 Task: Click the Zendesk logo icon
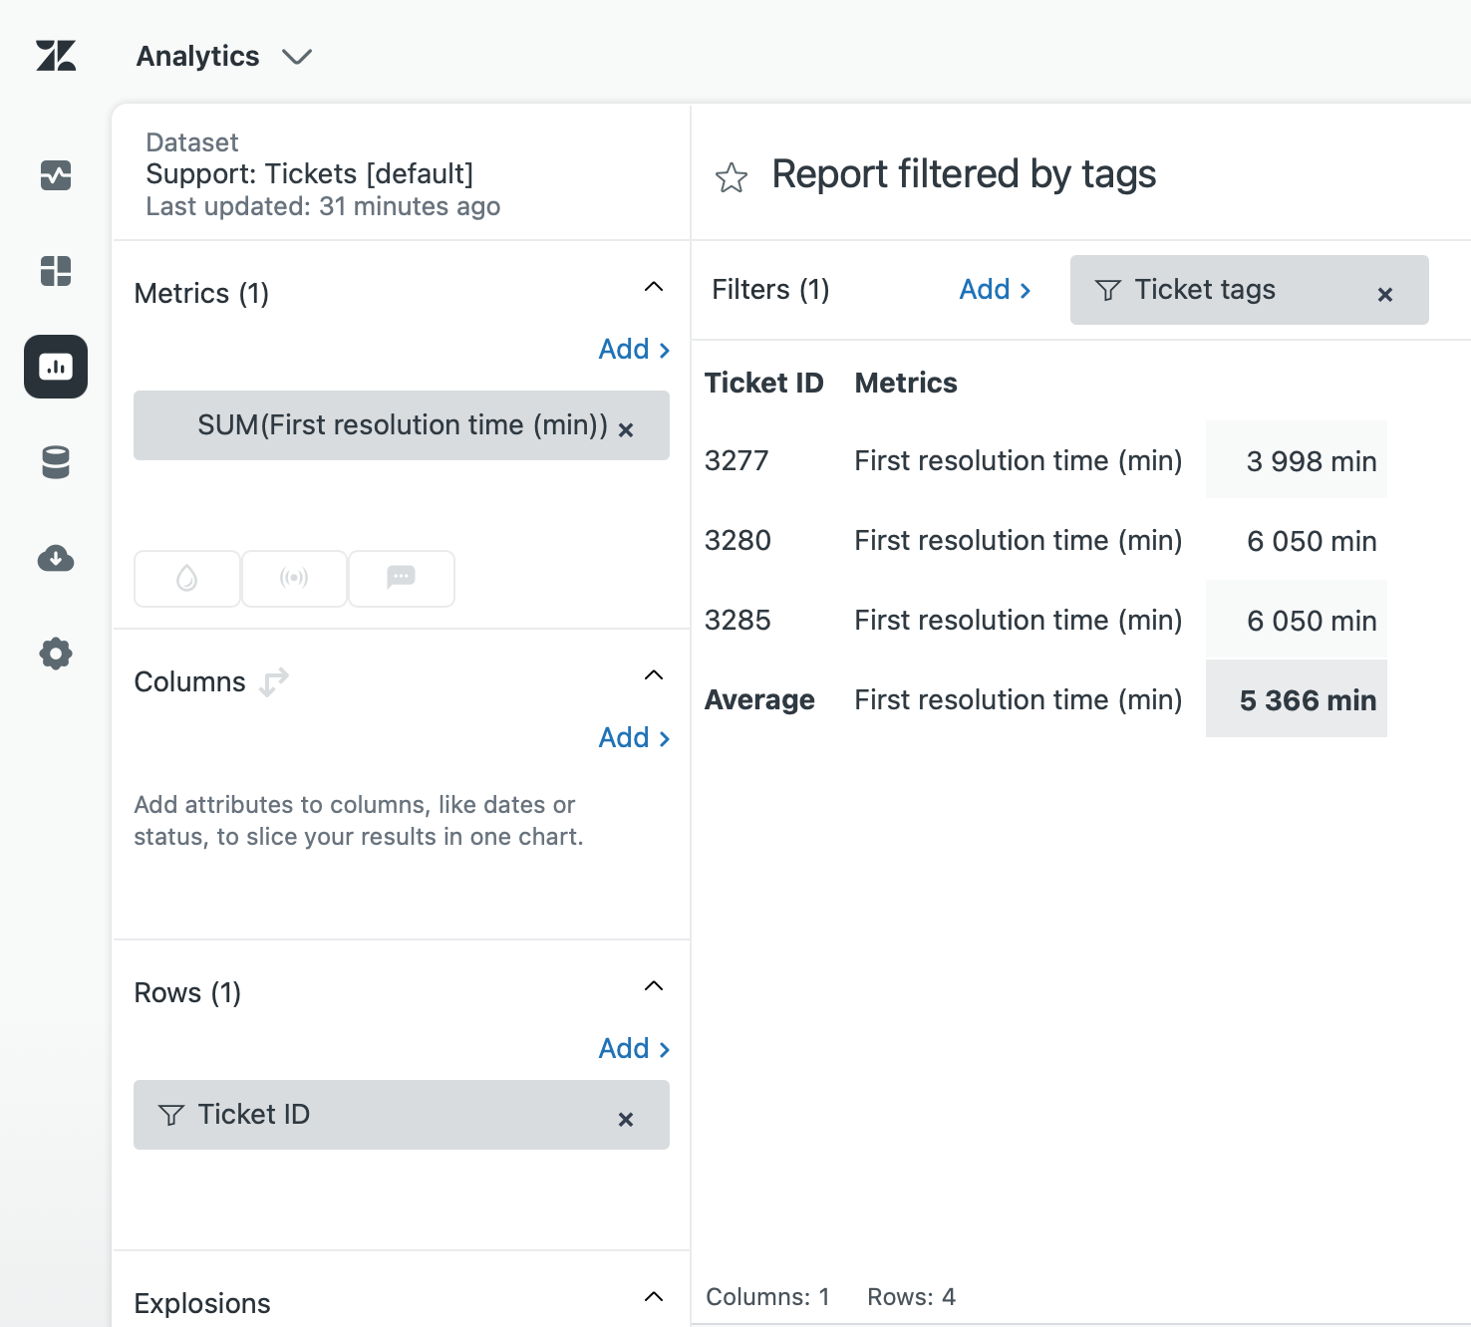(56, 56)
